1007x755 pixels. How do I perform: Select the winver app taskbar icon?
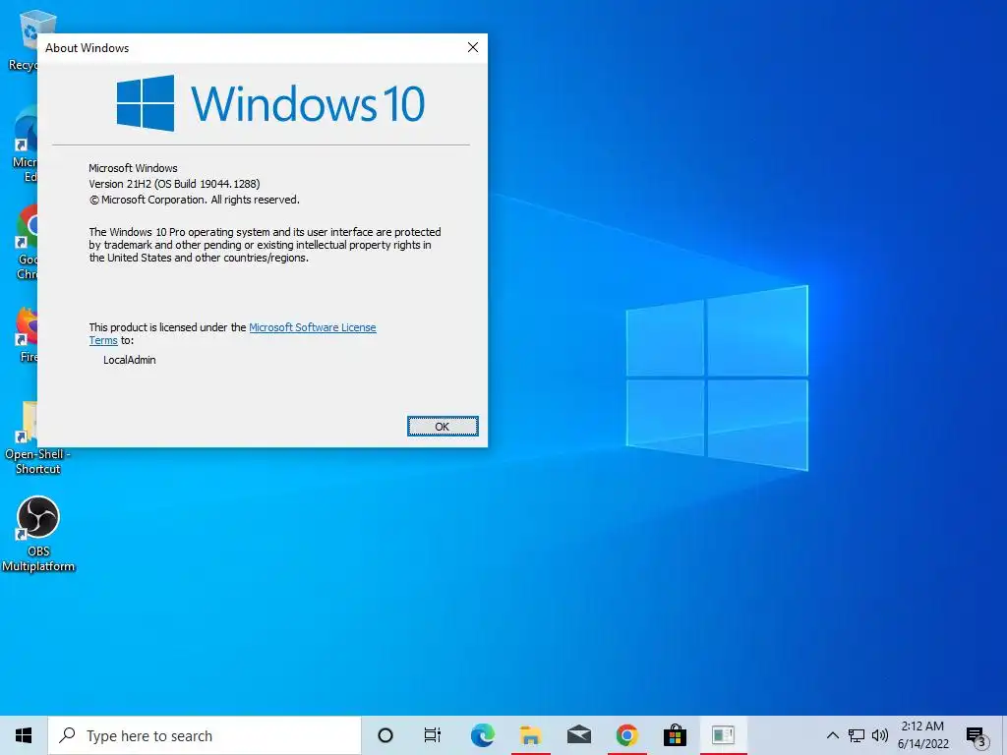pos(723,735)
